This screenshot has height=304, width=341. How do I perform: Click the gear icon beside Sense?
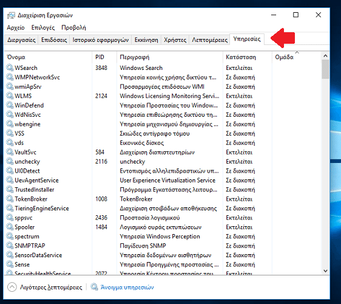click(10, 264)
